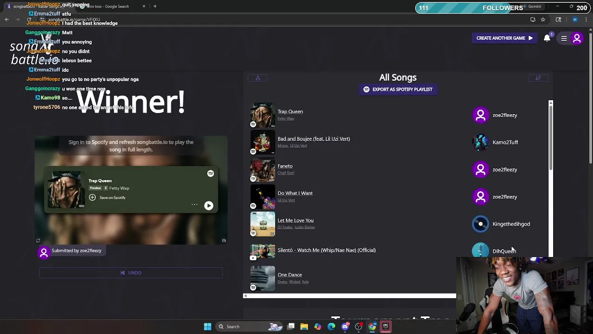Open Spotify logo in embedded player

210,173
